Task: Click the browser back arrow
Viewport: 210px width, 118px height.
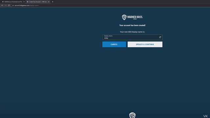Action: tap(2, 5)
